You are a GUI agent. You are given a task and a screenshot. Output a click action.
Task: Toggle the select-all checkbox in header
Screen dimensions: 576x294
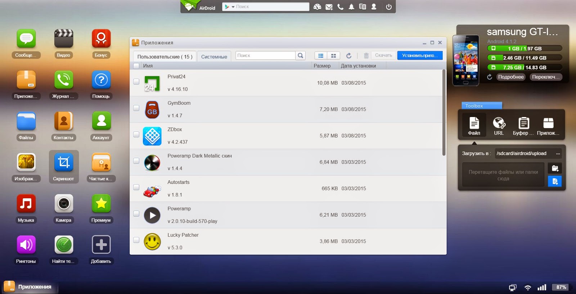tap(136, 66)
